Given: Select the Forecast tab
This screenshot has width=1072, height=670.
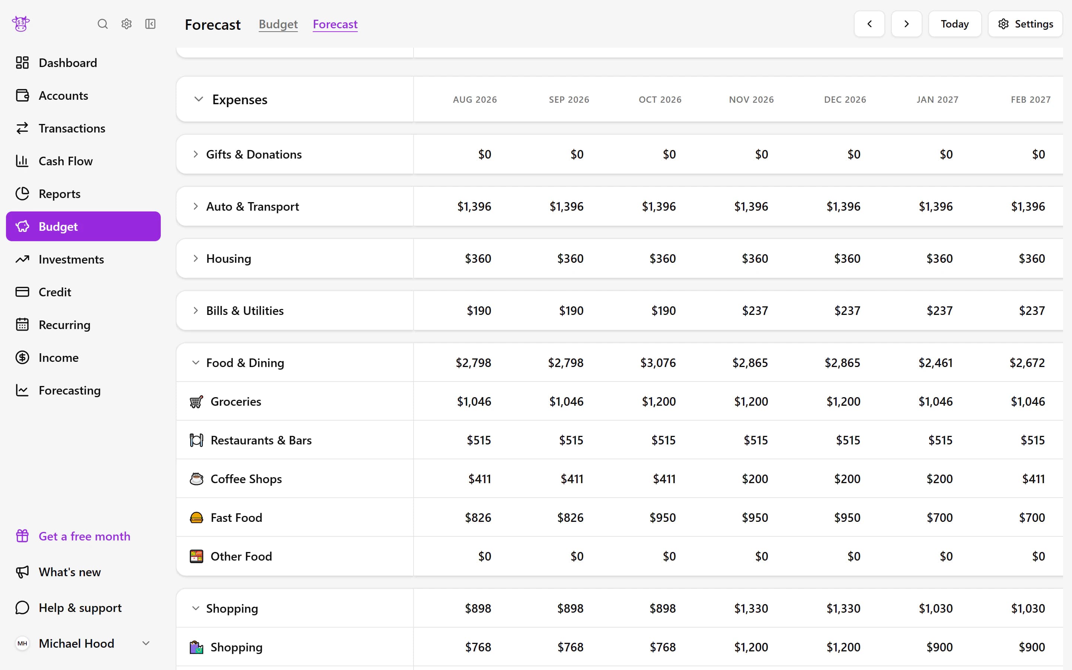Looking at the screenshot, I should 335,24.
